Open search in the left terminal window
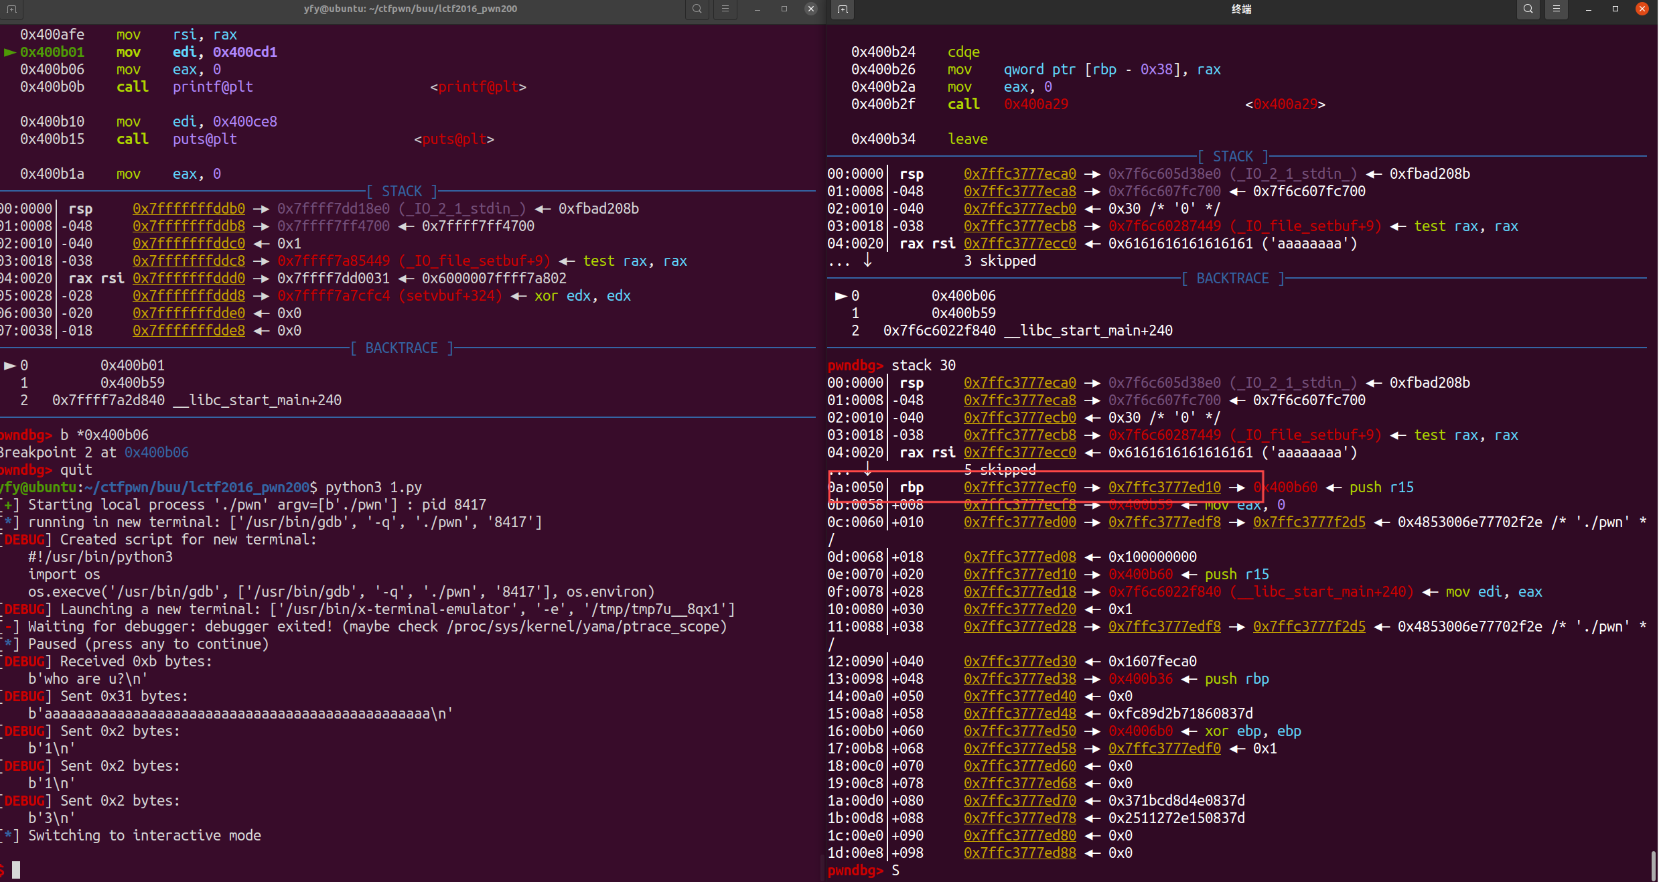 pyautogui.click(x=697, y=9)
